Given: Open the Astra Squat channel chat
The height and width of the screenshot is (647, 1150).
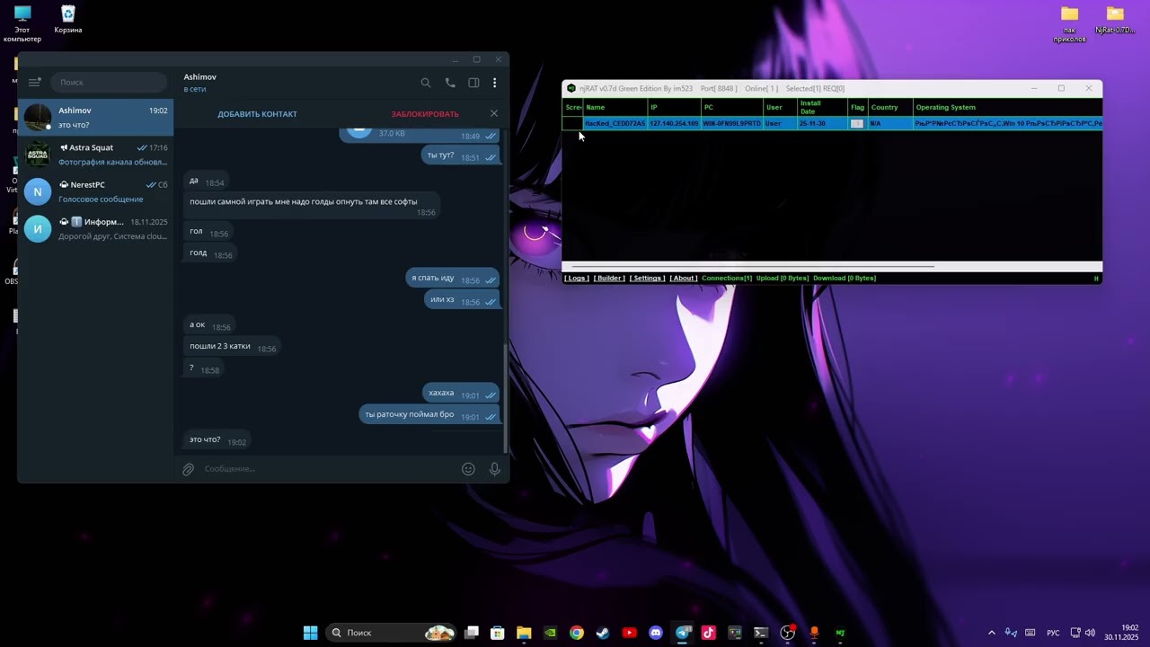Looking at the screenshot, I should [x=95, y=155].
